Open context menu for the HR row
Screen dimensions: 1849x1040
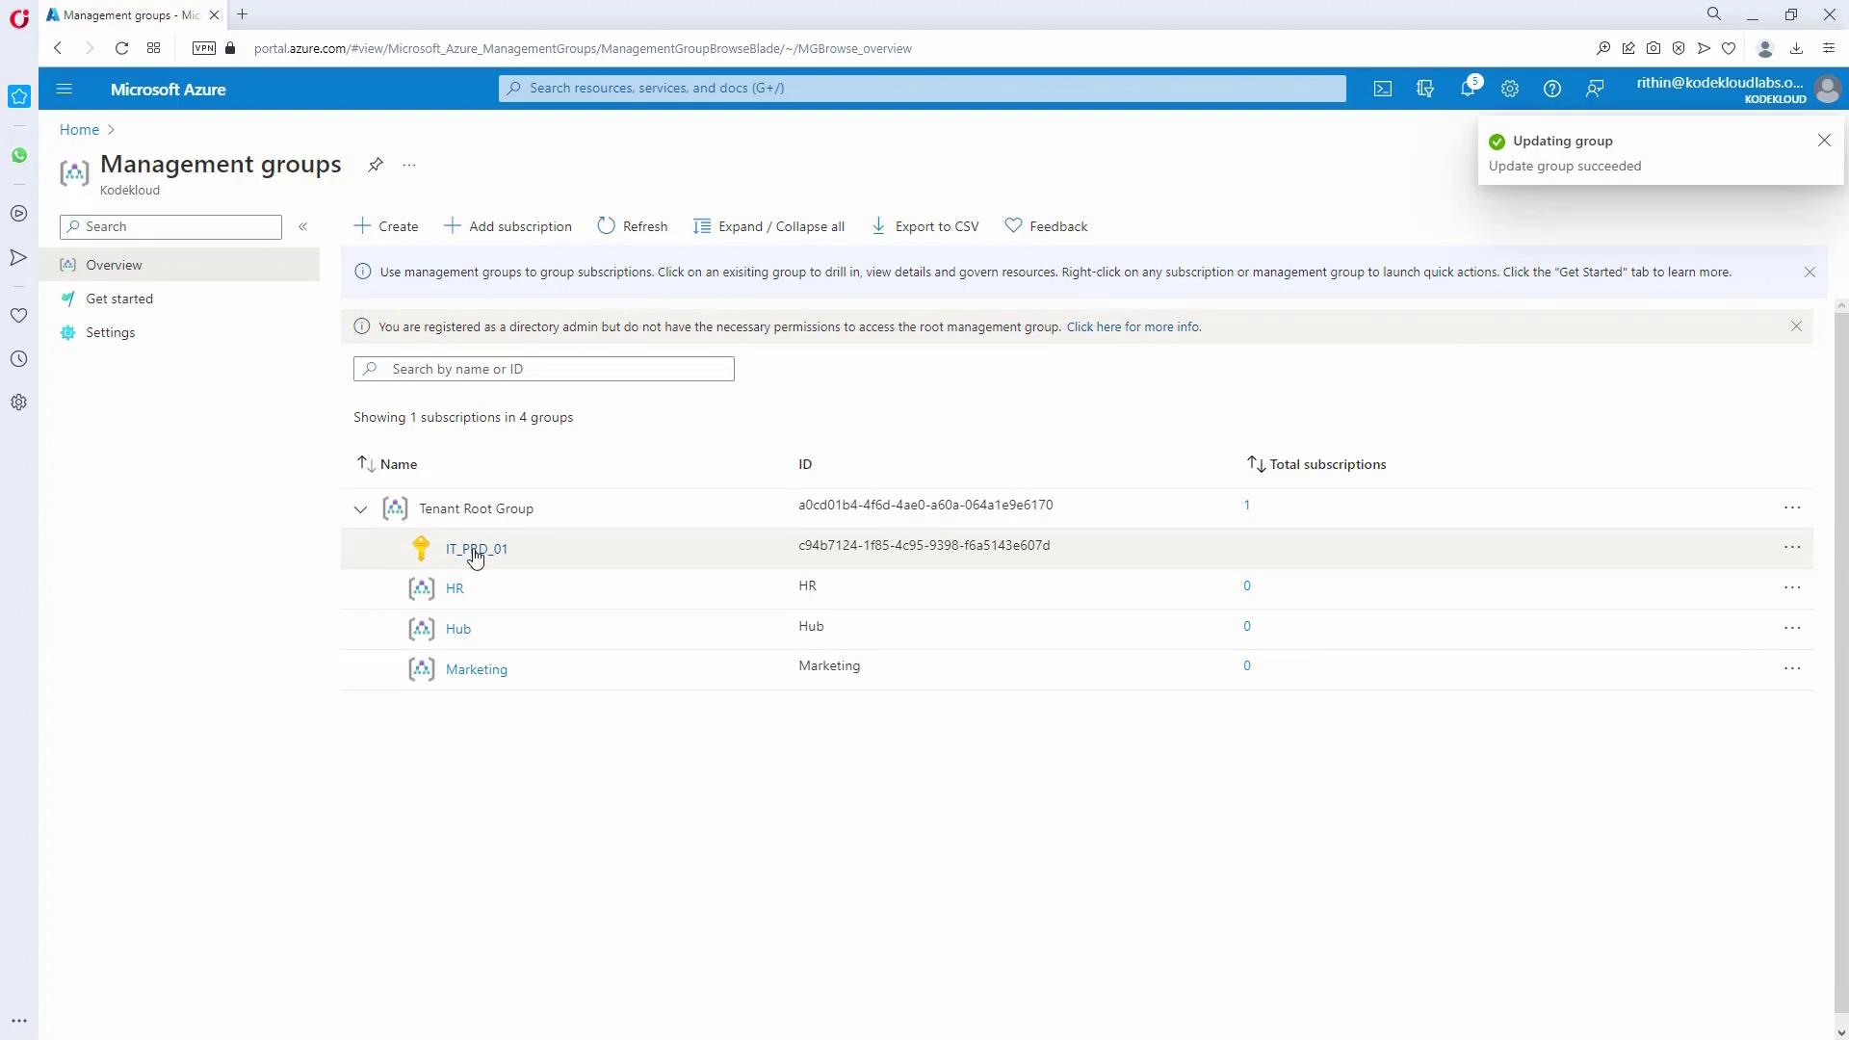[1791, 587]
